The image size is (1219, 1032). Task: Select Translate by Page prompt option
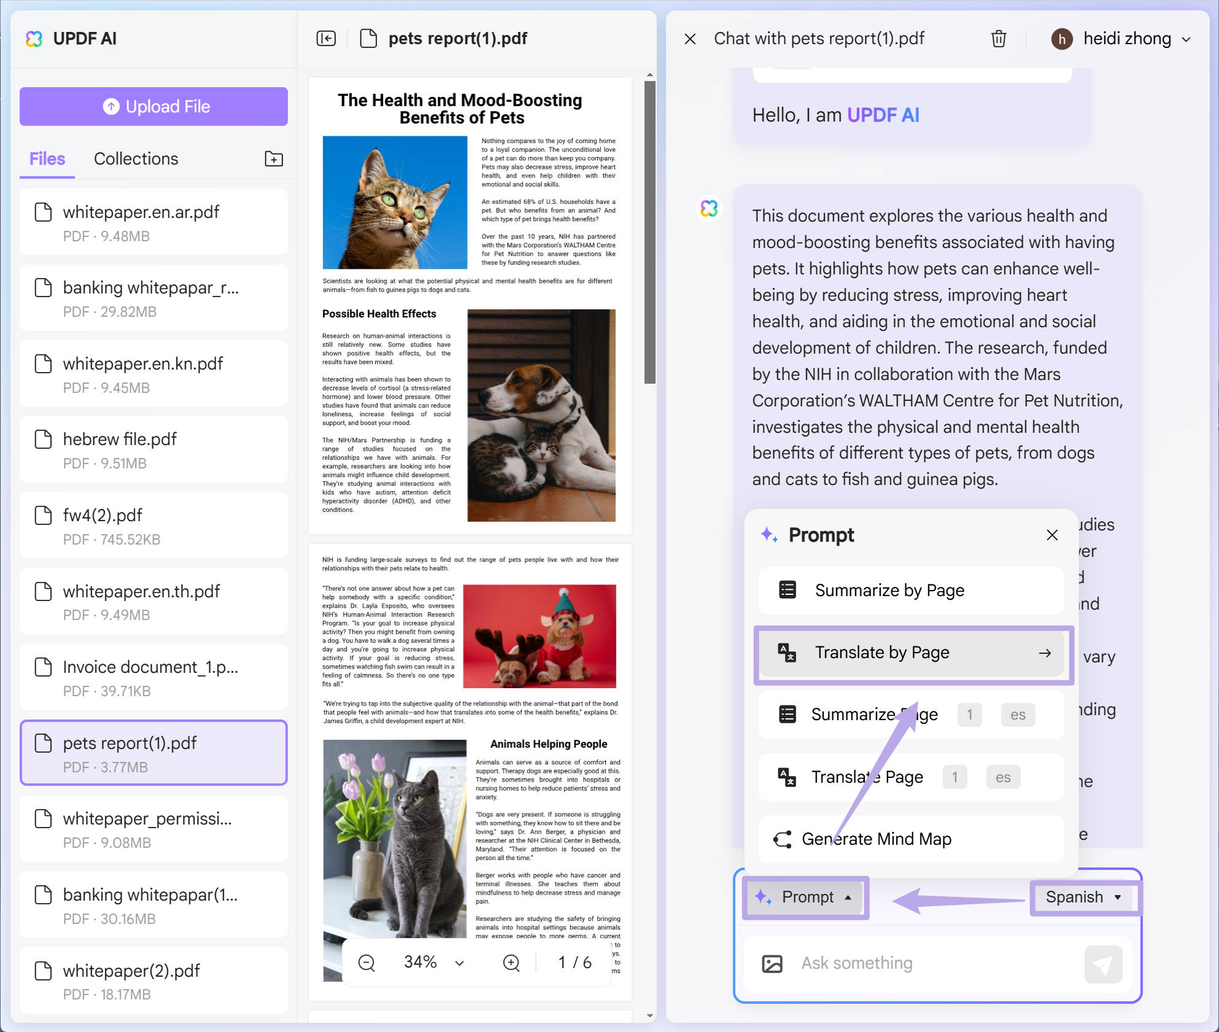(911, 653)
